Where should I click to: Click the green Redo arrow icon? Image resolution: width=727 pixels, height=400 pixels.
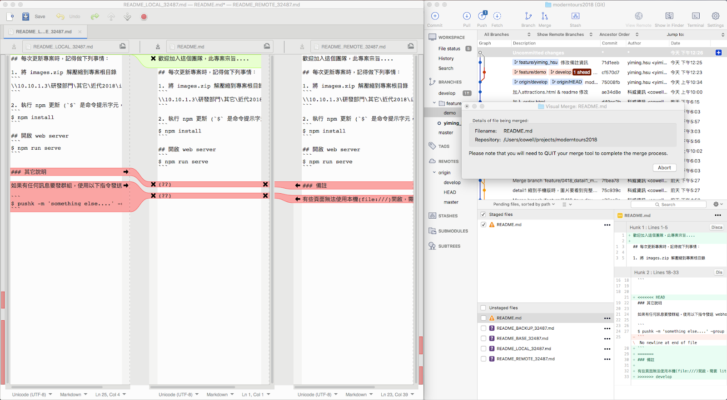[95, 17]
